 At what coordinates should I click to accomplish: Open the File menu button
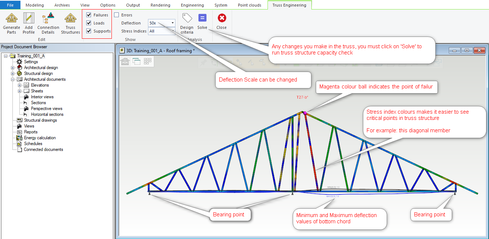click(10, 5)
